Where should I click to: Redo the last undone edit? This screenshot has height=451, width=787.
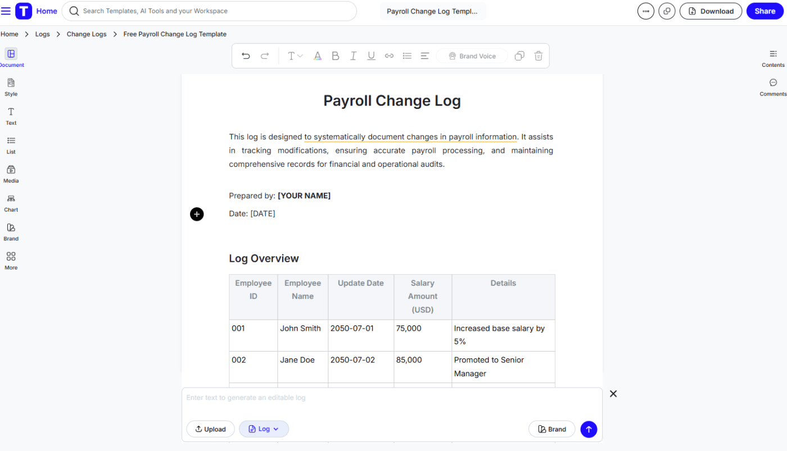[x=263, y=56]
